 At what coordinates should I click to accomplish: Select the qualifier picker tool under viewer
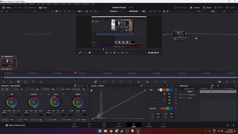pyautogui.click(x=80, y=53)
